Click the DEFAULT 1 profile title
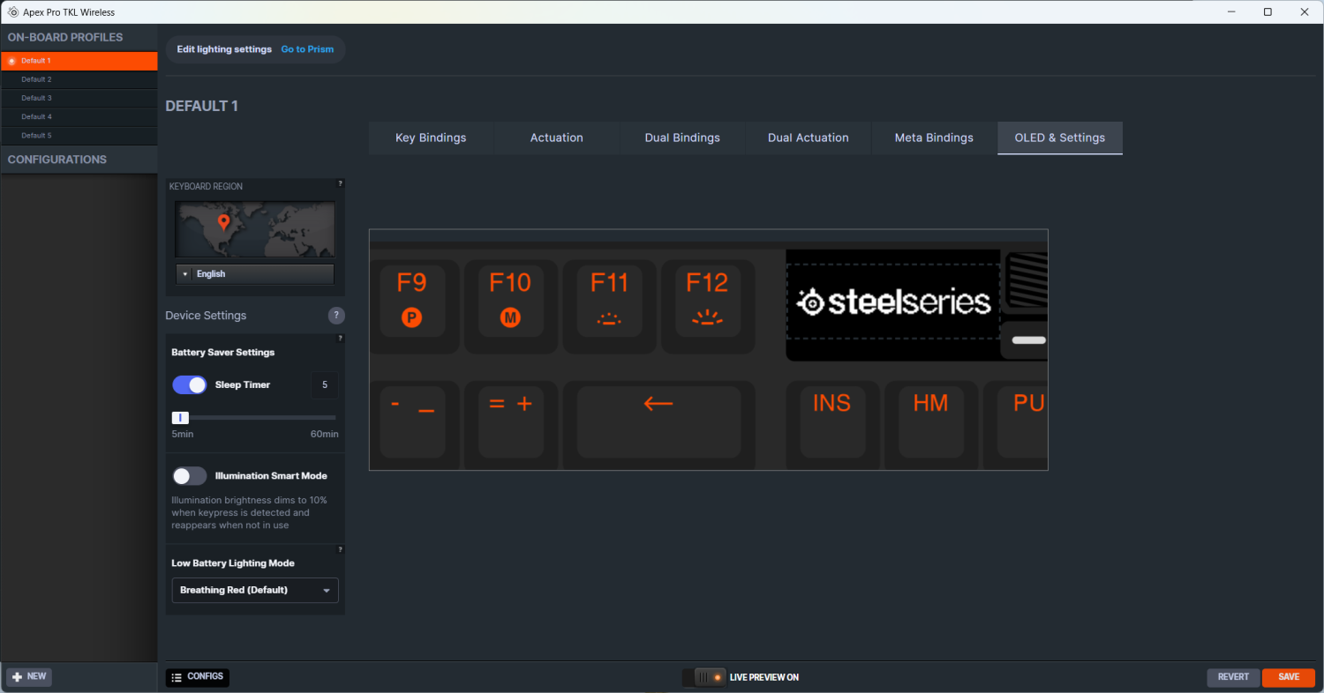Screen dimensions: 1324x693 point(202,106)
